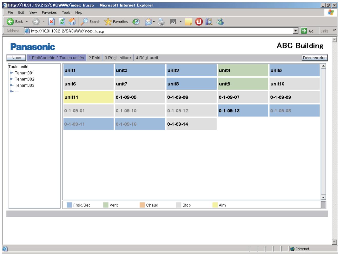
Task: Expand the Links toolbar chevron
Action: 334,30
